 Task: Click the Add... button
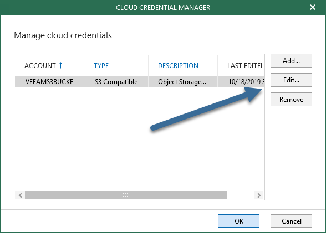click(x=291, y=60)
